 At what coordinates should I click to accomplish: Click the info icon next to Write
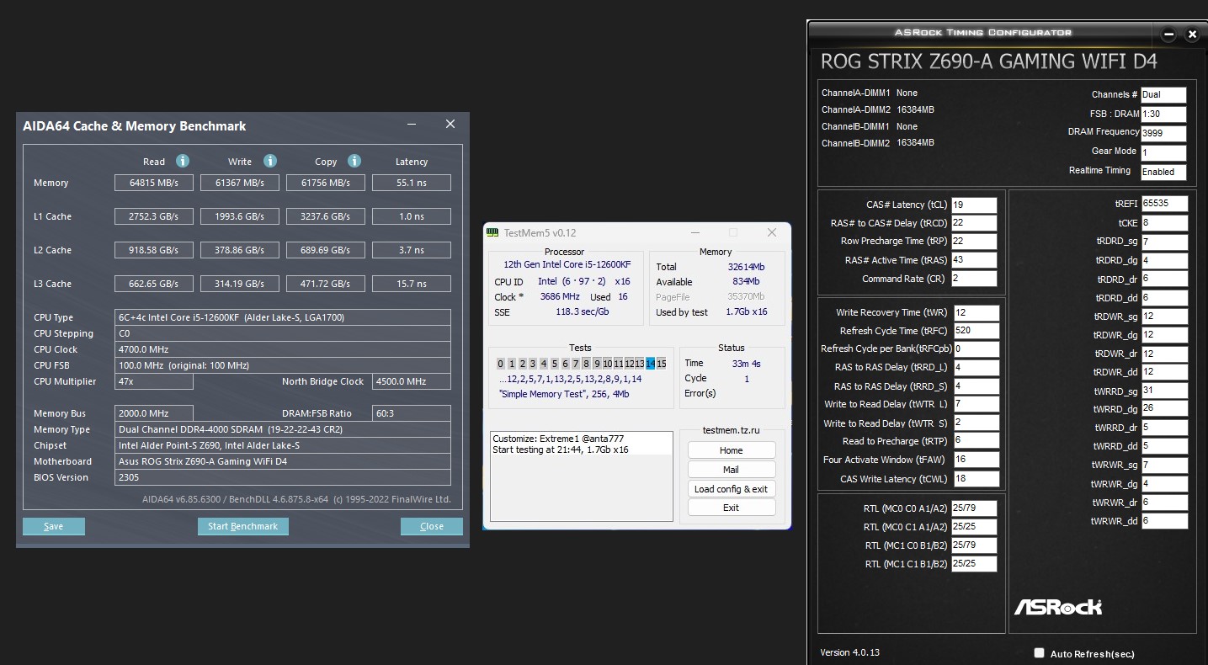270,161
